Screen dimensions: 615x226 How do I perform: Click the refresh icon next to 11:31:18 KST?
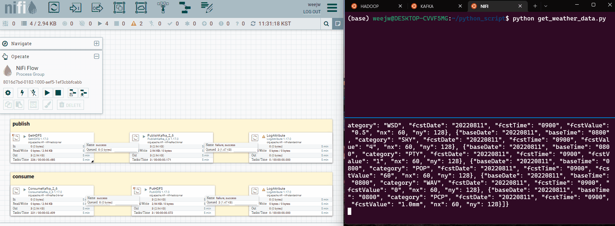coord(253,24)
